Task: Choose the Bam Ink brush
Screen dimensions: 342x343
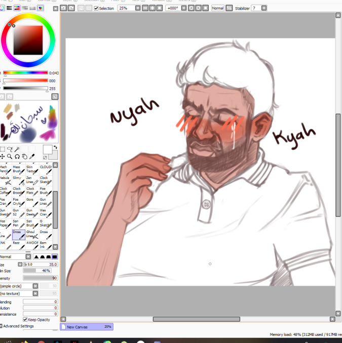Action: pyautogui.click(x=46, y=245)
